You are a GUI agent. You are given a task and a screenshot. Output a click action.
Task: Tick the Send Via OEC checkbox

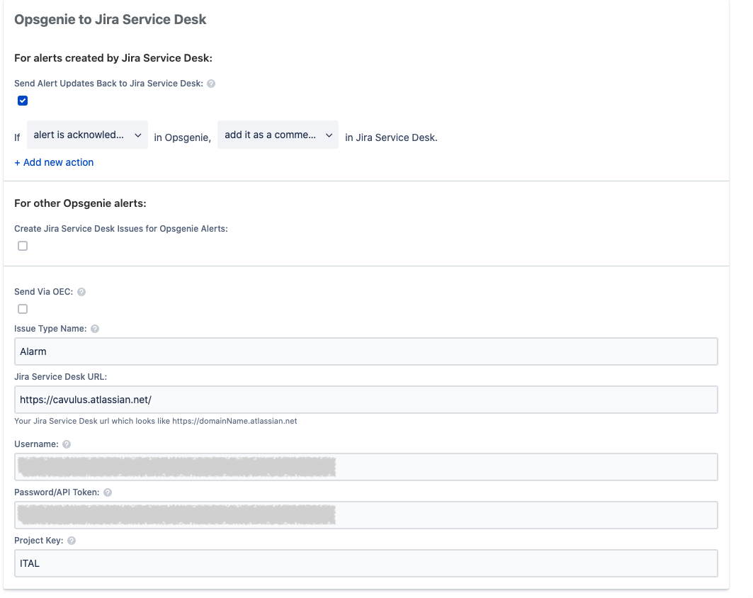[x=23, y=309]
